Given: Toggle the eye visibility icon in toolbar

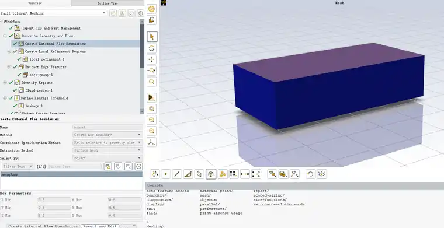Looking at the screenshot, I should [x=322, y=174].
